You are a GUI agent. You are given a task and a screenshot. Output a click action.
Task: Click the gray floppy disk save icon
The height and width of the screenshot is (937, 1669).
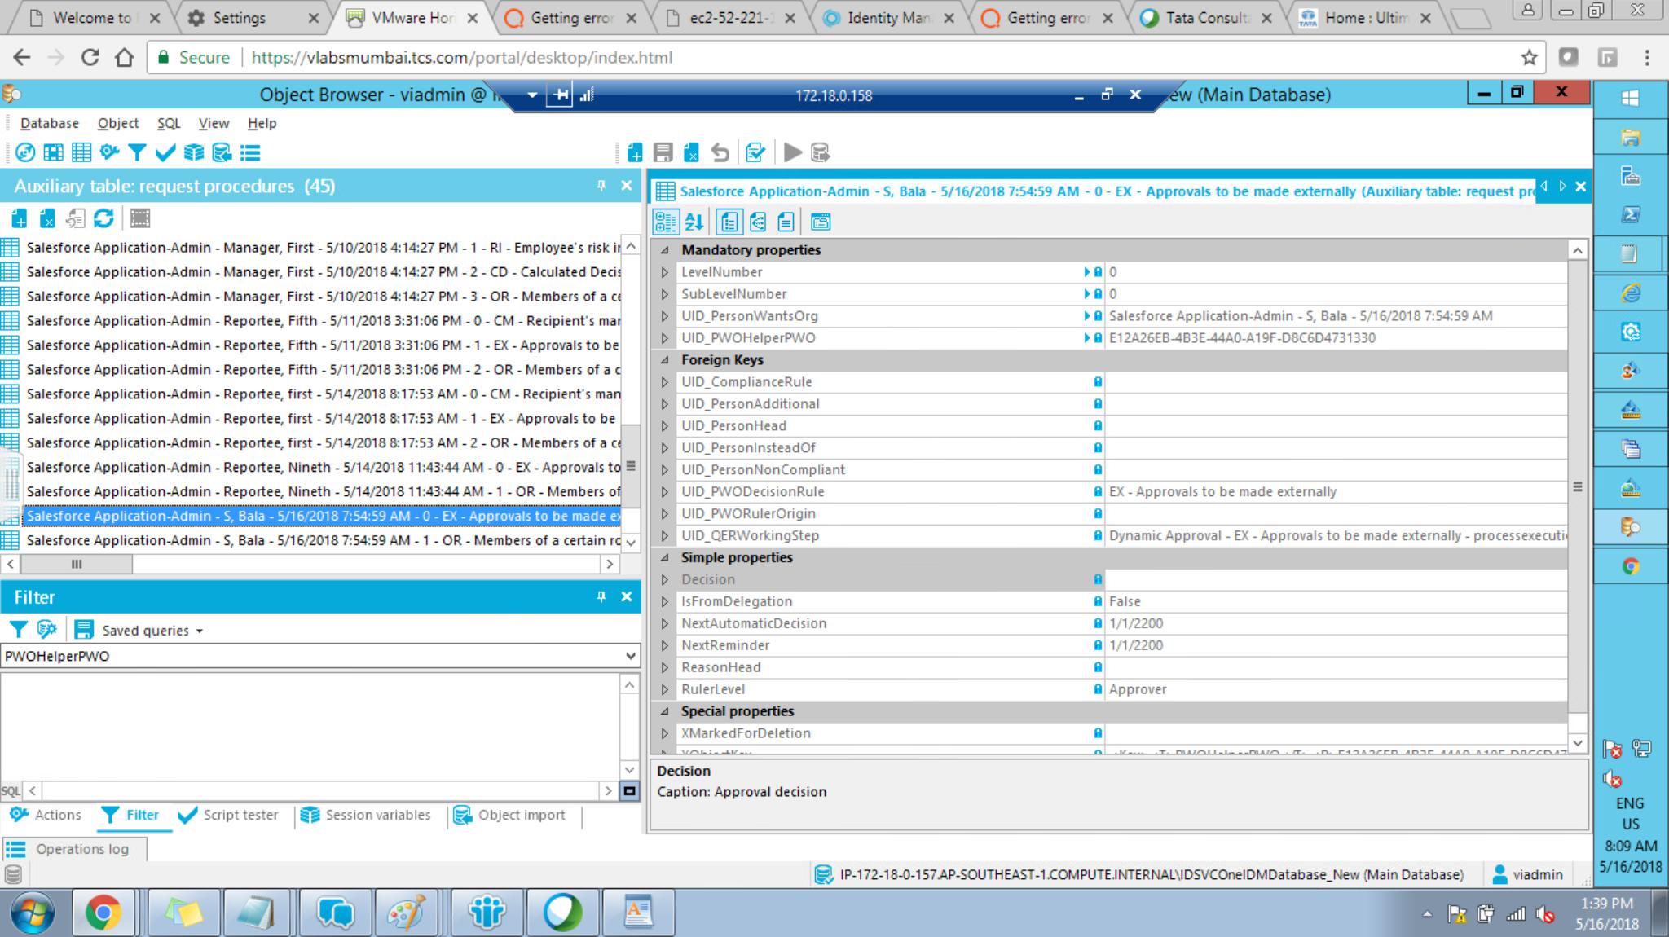663,152
